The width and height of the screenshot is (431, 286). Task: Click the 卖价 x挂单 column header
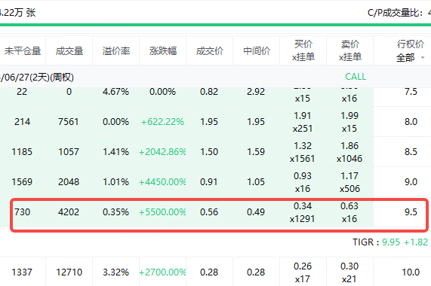point(350,50)
